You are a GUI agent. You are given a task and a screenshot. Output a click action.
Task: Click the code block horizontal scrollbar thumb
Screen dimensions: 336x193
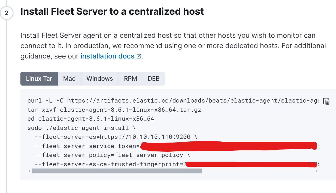[117, 171]
